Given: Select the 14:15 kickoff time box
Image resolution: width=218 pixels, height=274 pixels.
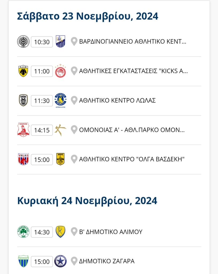Looking at the screenshot, I should tap(42, 130).
